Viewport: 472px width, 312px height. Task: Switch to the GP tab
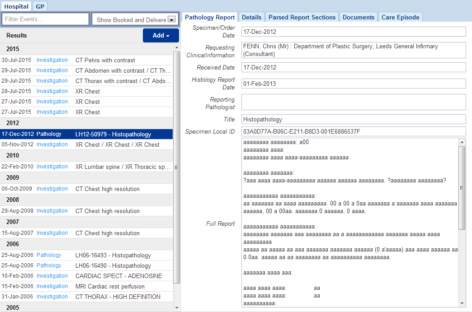pyautogui.click(x=40, y=6)
